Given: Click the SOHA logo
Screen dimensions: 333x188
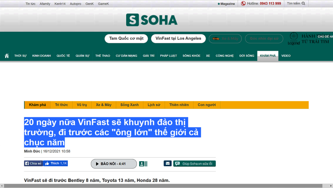Looking at the screenshot, I should click(152, 20).
